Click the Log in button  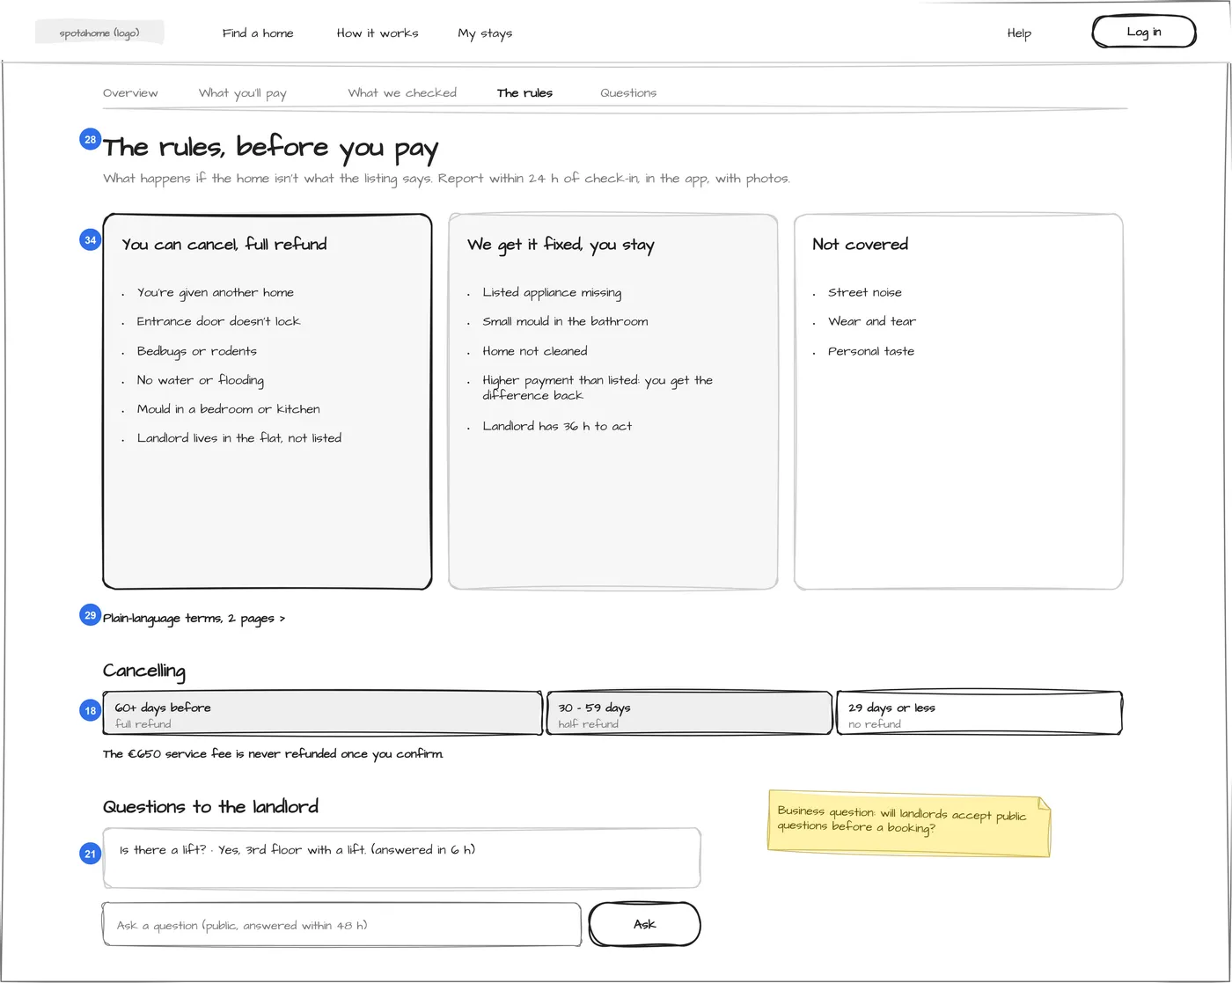pyautogui.click(x=1144, y=32)
